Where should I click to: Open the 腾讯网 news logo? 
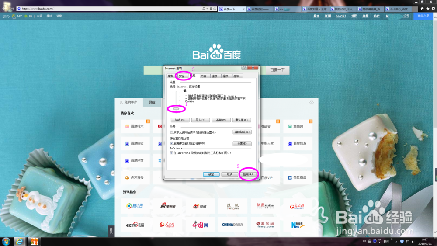tap(135, 206)
